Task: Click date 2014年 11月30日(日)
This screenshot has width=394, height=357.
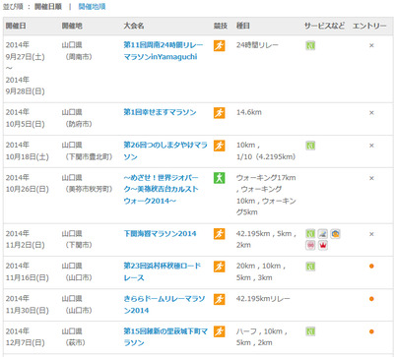Action: [x=27, y=305]
